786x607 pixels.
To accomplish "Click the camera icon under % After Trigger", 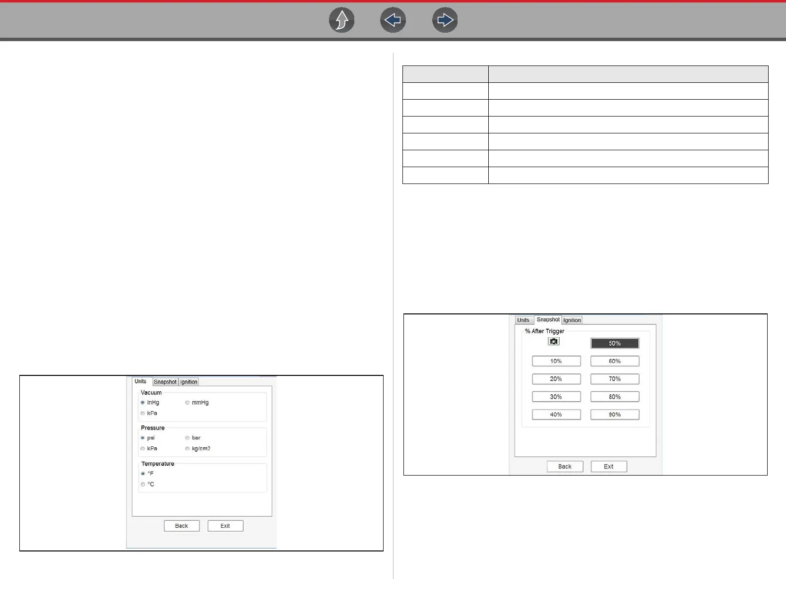I will click(554, 341).
